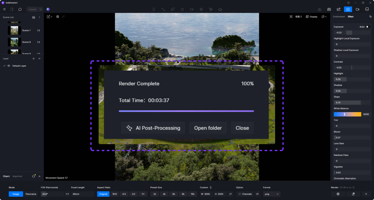
Task: Select Panorama render mode
Action: point(31,194)
